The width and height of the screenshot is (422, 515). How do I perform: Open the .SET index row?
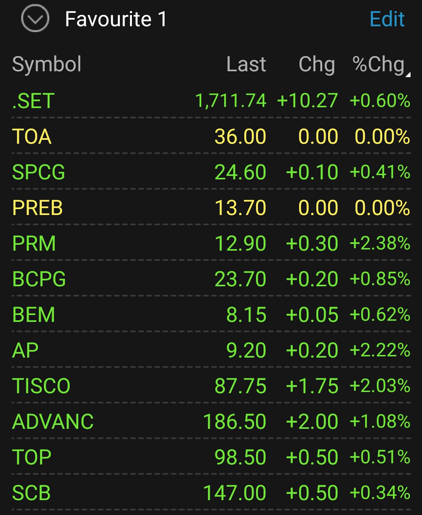point(33,101)
